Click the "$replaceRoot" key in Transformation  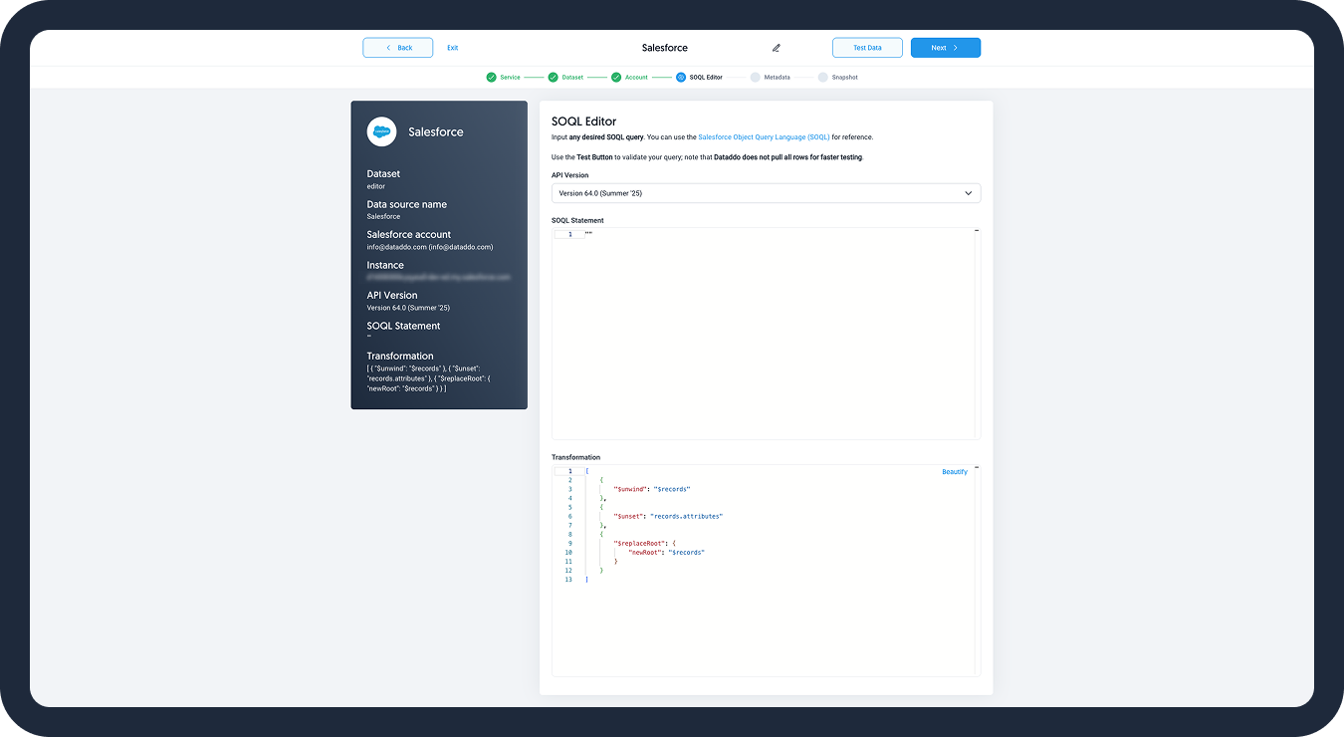click(637, 544)
